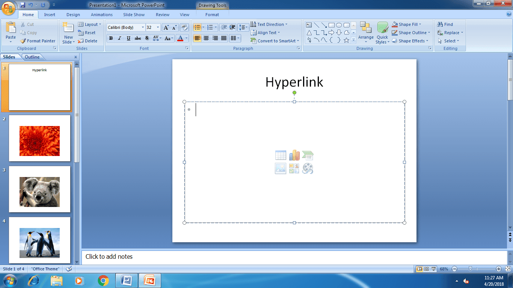The width and height of the screenshot is (513, 288).
Task: Switch to the Animations ribbon tab
Action: pyautogui.click(x=101, y=14)
